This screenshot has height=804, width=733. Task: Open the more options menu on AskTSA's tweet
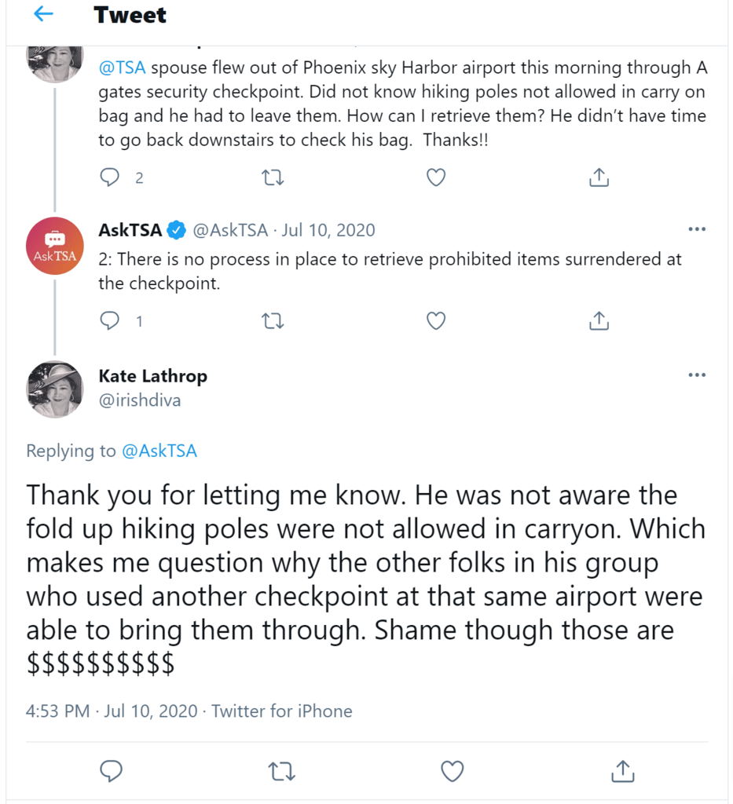click(697, 228)
